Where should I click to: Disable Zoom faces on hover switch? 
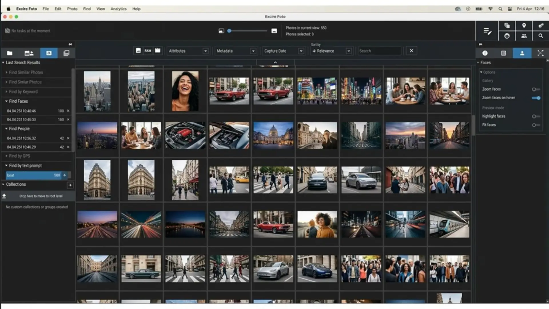point(536,98)
